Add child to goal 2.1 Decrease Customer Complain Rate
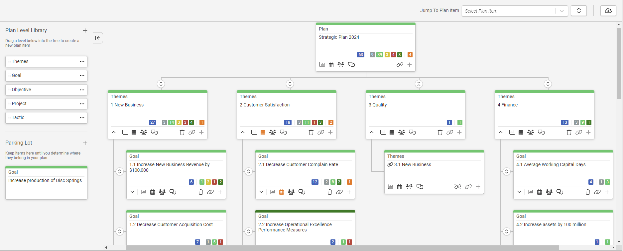The height and width of the screenshot is (251, 623). pyautogui.click(x=349, y=192)
